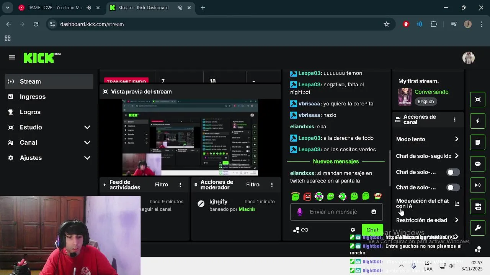Open Feed de actividades three-dot menu

pos(180,184)
